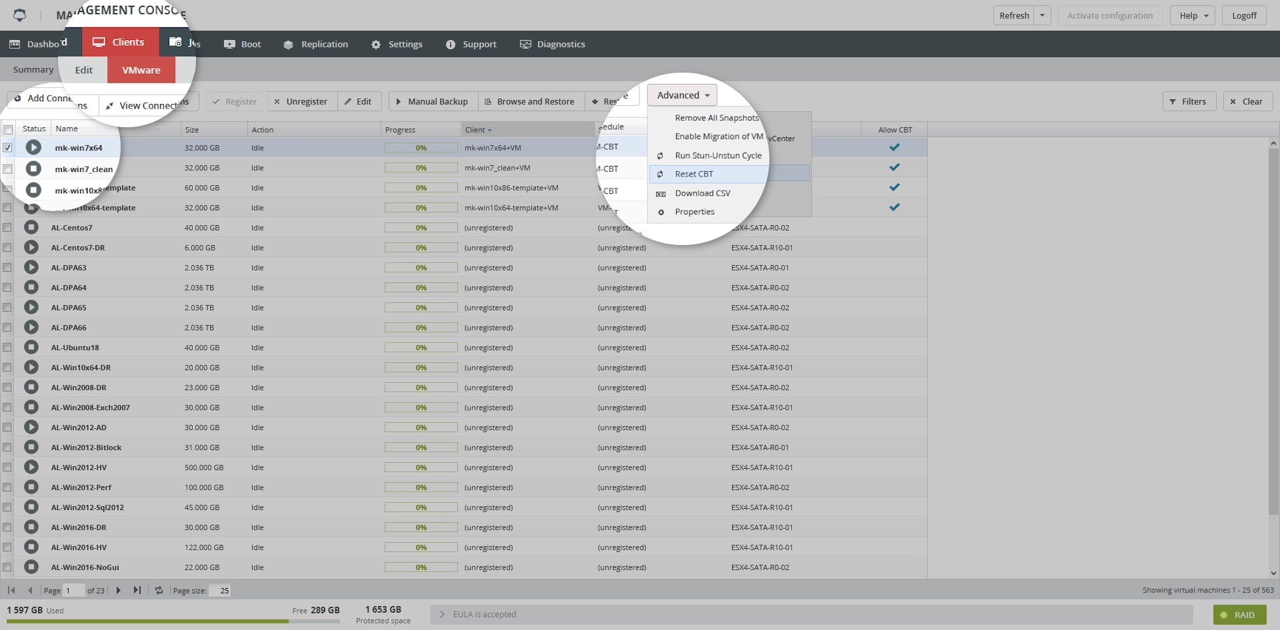Screen dimensions: 1280x630
Task: Open the Filters button
Action: [x=1188, y=101]
